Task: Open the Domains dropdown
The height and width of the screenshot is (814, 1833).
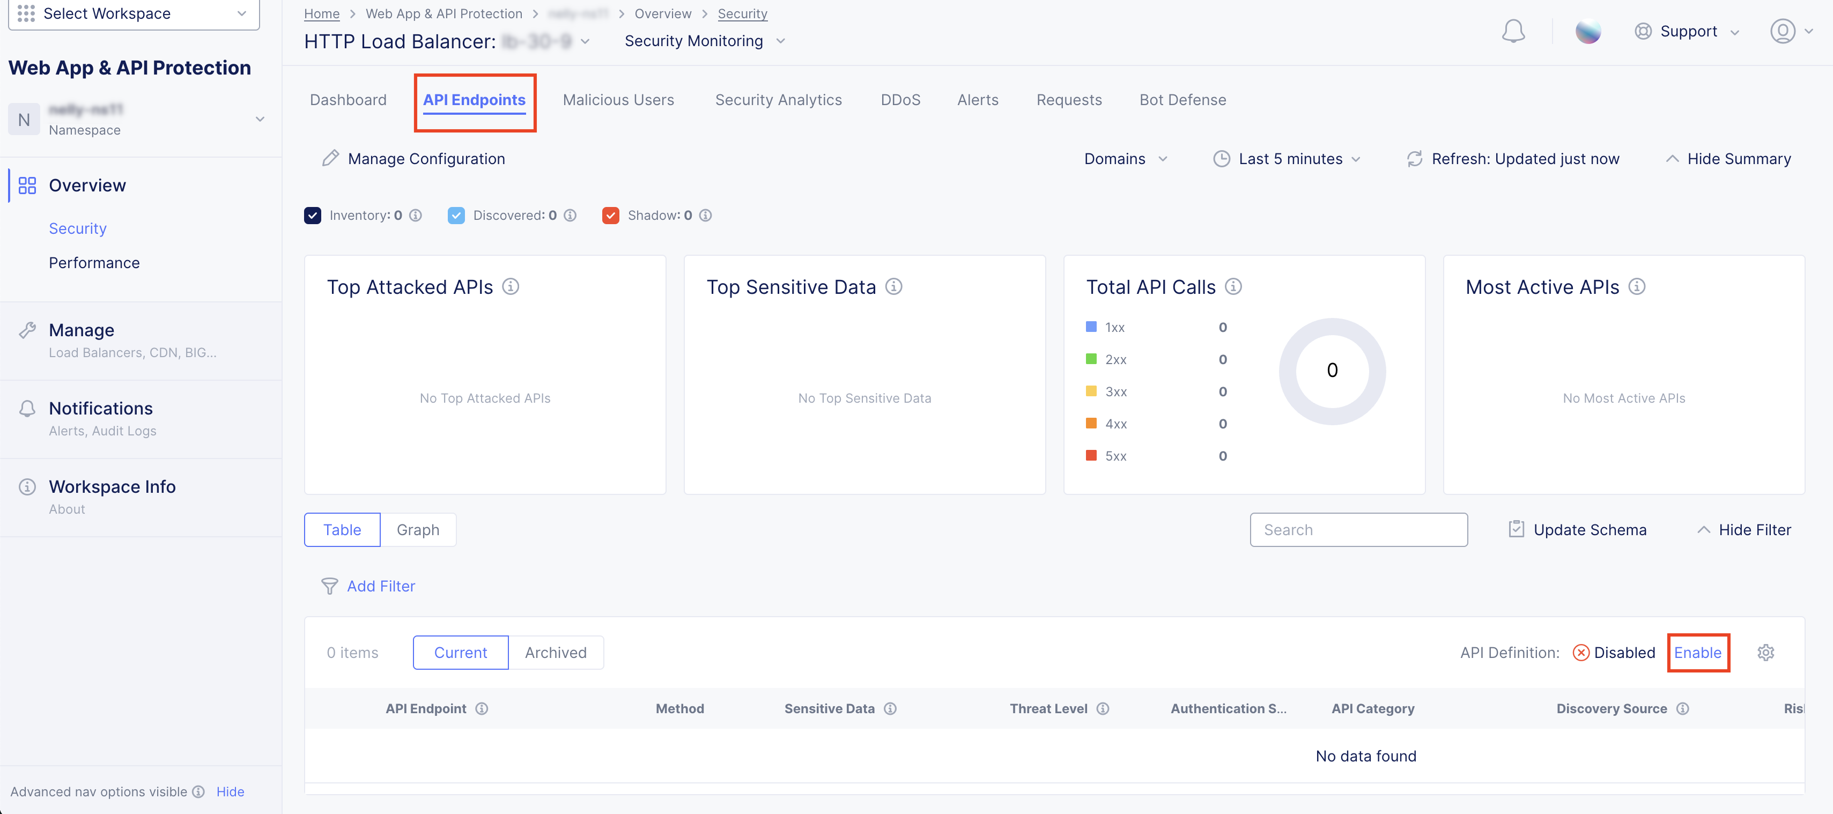Action: [1125, 159]
